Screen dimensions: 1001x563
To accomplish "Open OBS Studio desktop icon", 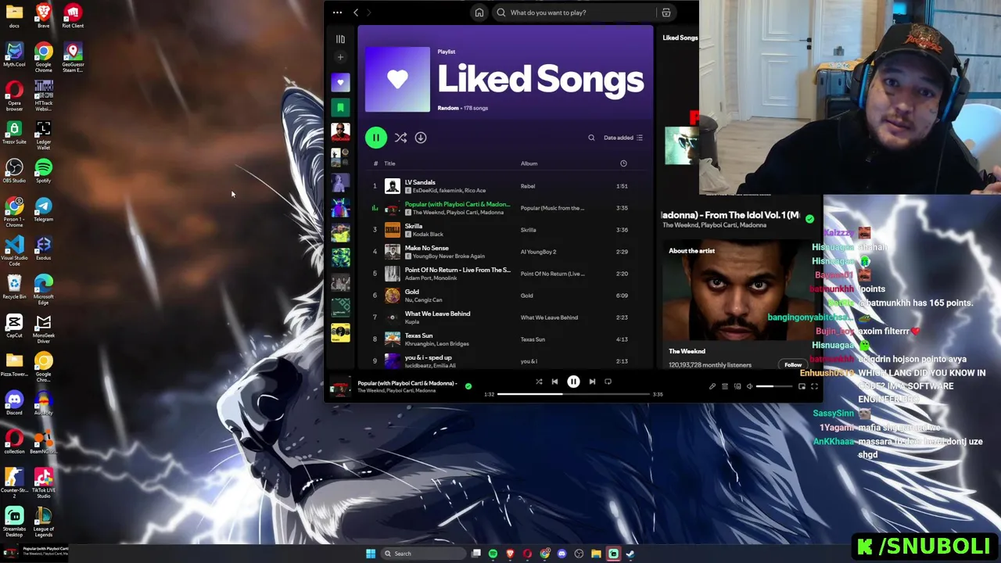I will [14, 170].
